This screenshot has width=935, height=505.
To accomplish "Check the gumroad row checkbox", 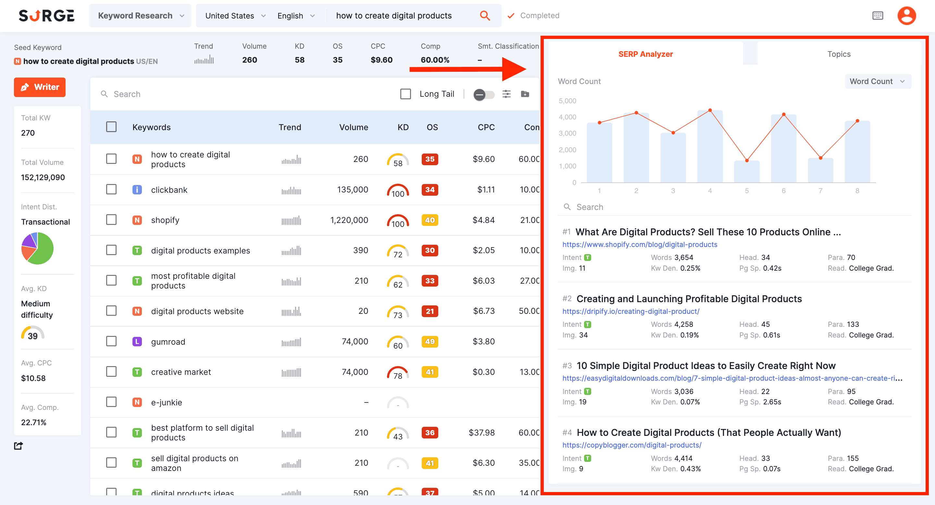I will (111, 341).
